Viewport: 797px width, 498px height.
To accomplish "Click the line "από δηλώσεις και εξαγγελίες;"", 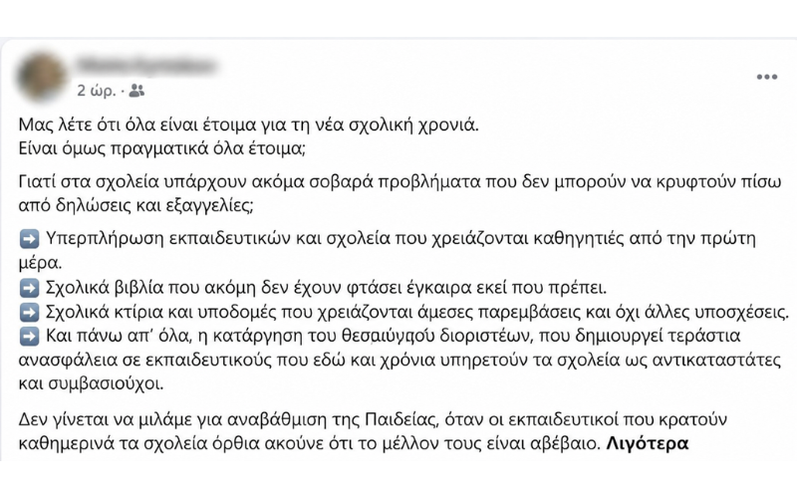I will click(x=135, y=206).
